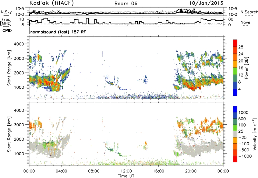Click the "-1000" label on Velocity colorbar
258x178 pixels.
(x=245, y=156)
